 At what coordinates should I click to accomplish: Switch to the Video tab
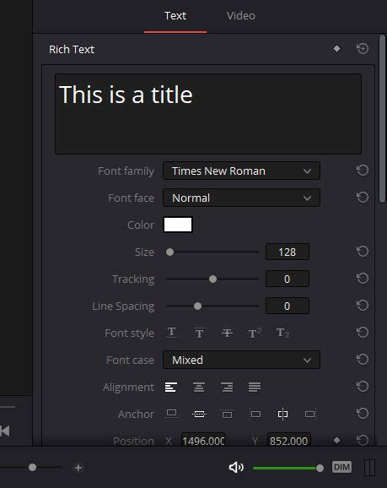[241, 15]
